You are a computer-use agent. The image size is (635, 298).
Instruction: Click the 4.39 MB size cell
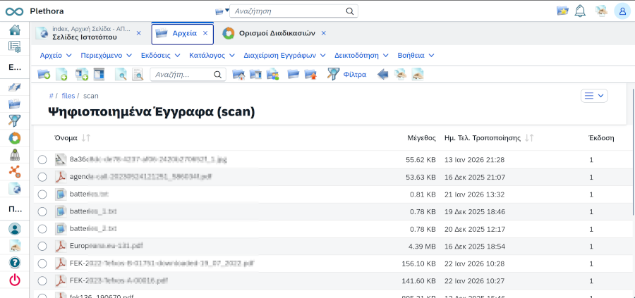pos(422,247)
